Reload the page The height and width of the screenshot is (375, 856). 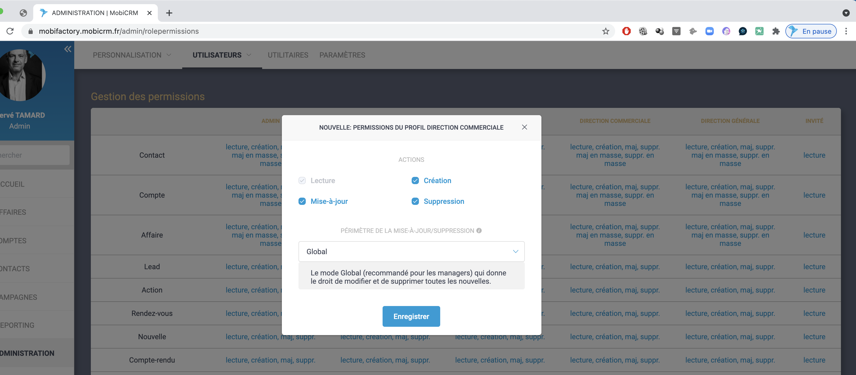click(x=10, y=31)
